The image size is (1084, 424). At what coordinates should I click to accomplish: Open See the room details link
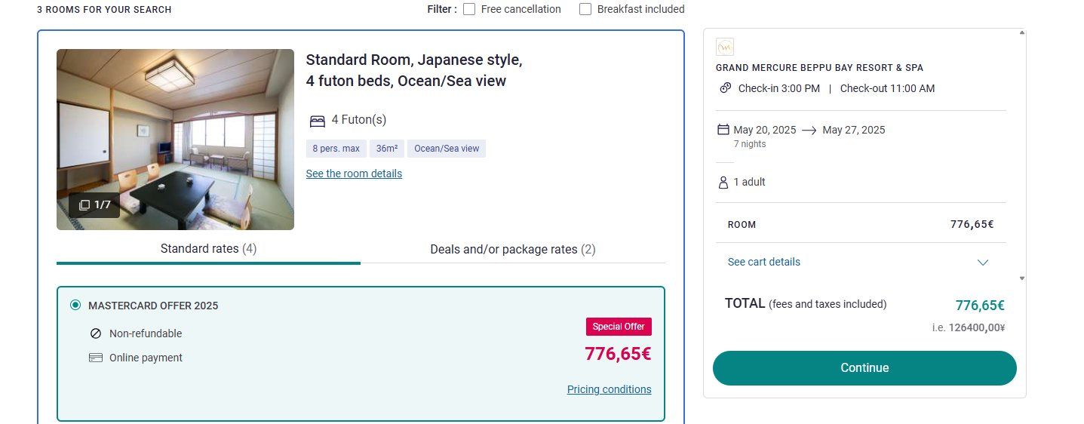[x=354, y=174]
